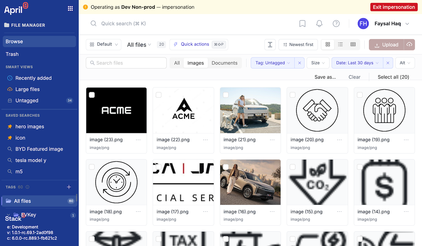Open more options for image (23).png
Image resolution: width=422 pixels, height=246 pixels.
tap(138, 140)
